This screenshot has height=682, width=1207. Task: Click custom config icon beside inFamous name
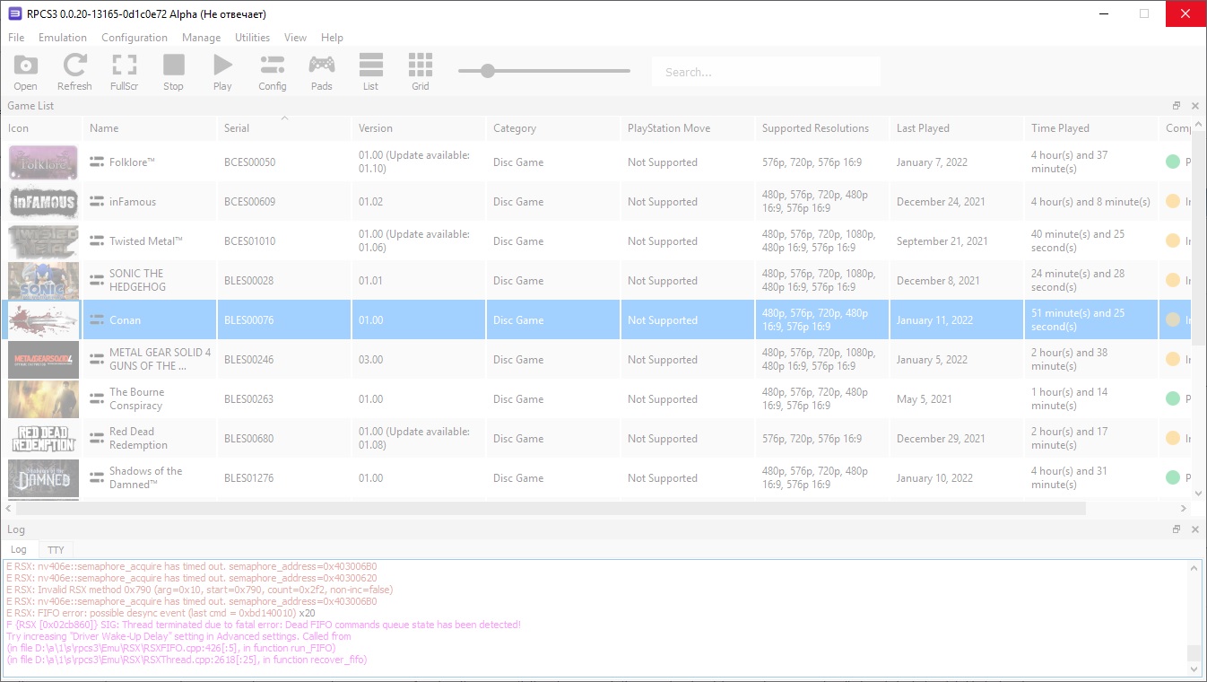pyautogui.click(x=97, y=202)
